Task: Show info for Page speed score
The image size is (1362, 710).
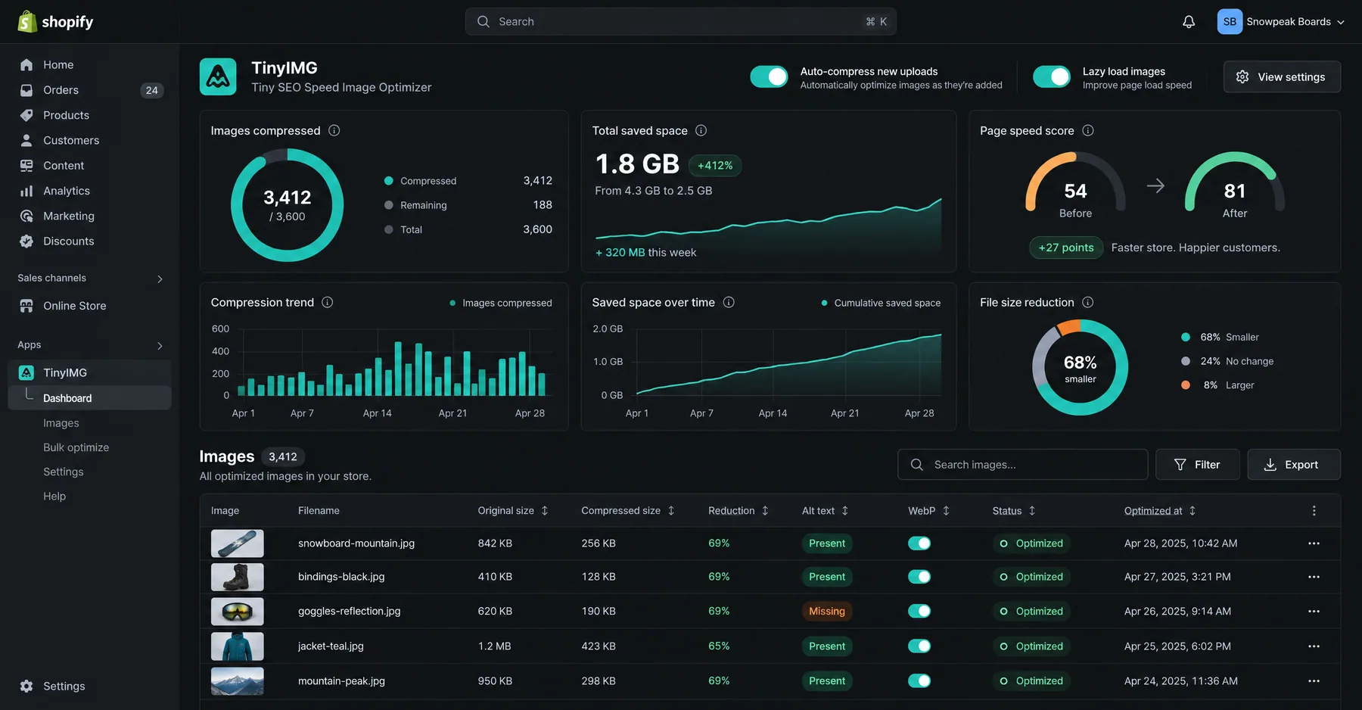Action: tap(1087, 130)
